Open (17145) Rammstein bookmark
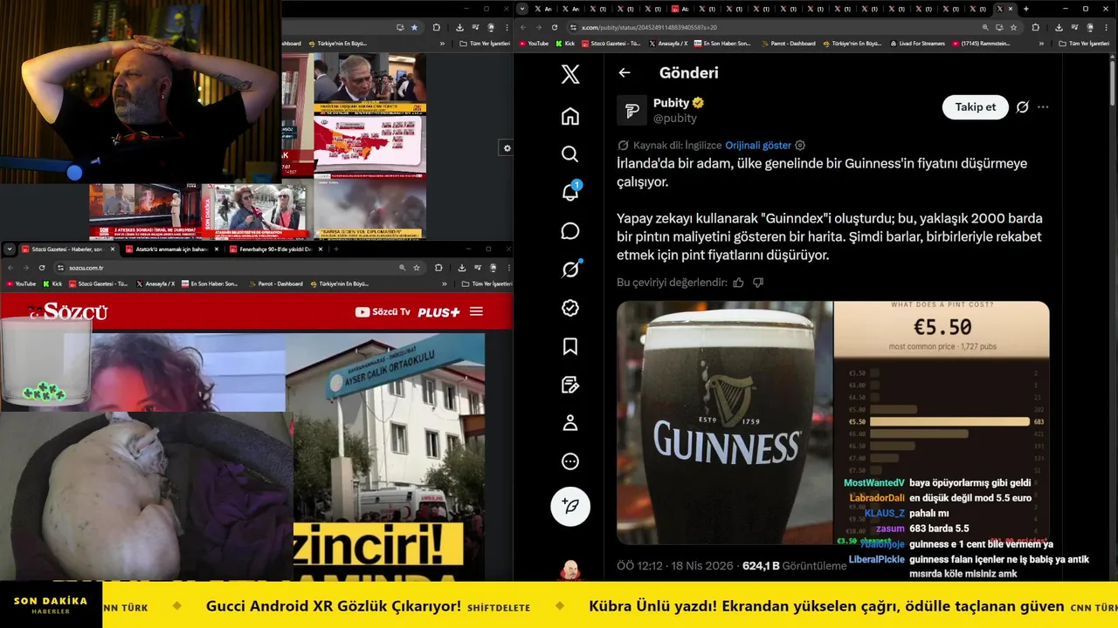 click(981, 43)
